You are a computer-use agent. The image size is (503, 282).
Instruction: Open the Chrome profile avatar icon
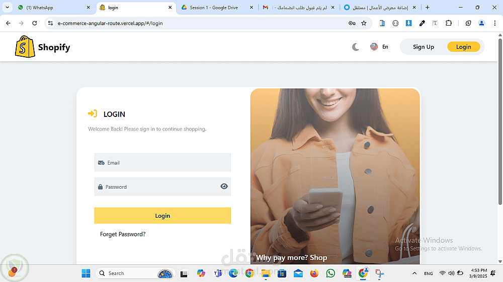pos(481,23)
